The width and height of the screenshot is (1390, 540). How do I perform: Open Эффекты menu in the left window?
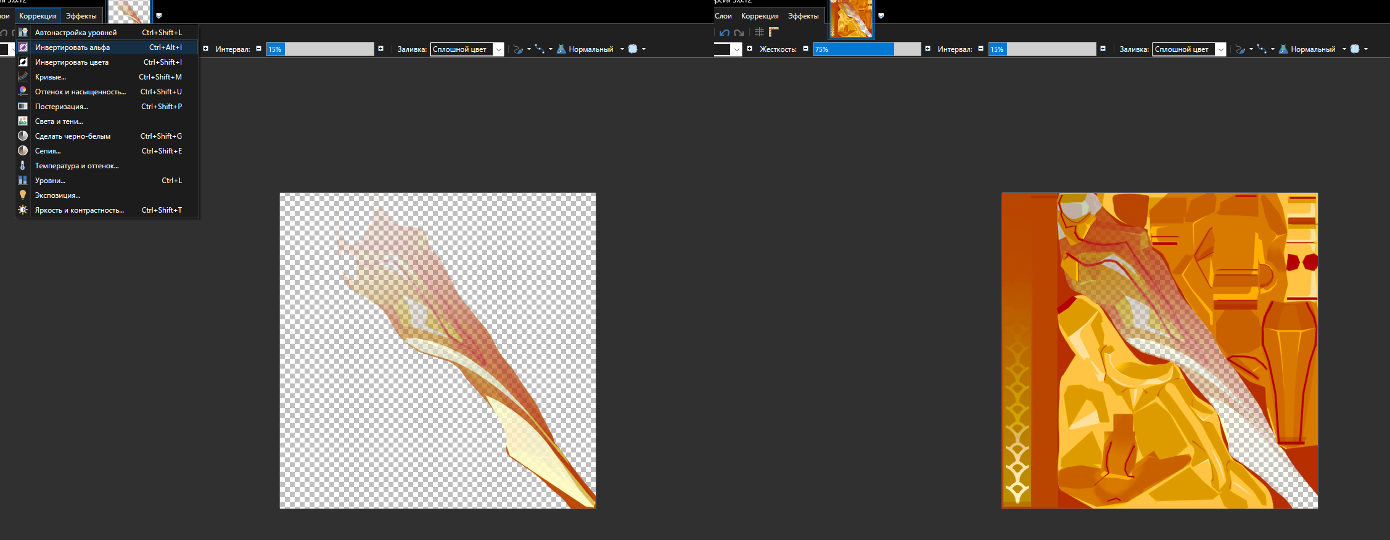pos(81,16)
